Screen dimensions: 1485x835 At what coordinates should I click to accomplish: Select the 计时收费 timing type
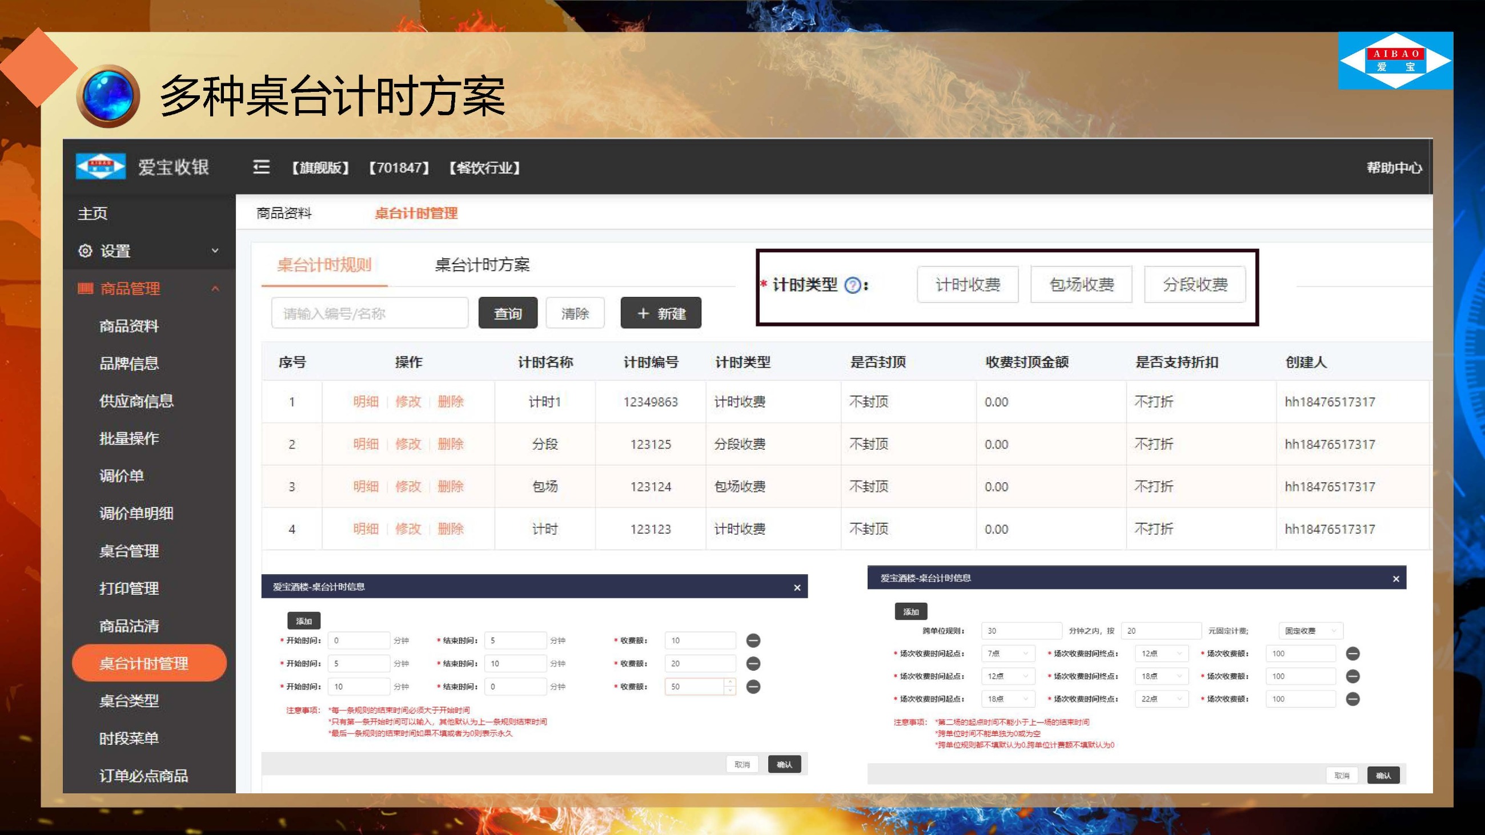[968, 284]
